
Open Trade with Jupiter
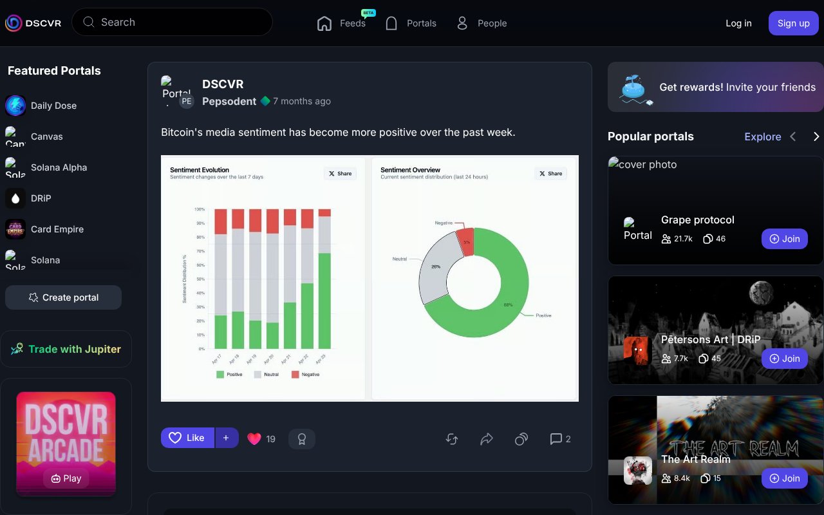pos(66,348)
